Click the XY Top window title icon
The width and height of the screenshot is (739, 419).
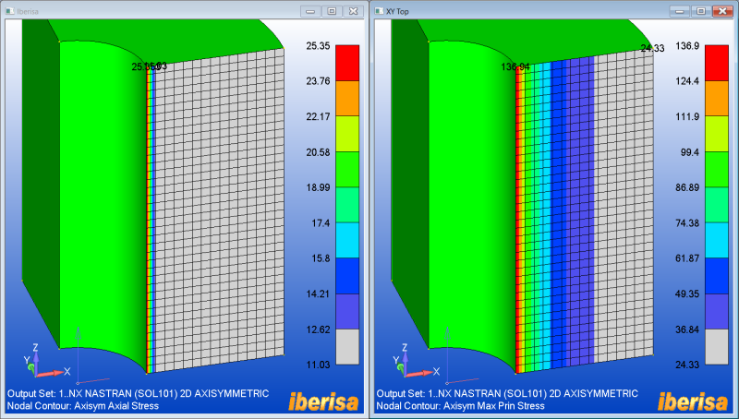coord(380,11)
